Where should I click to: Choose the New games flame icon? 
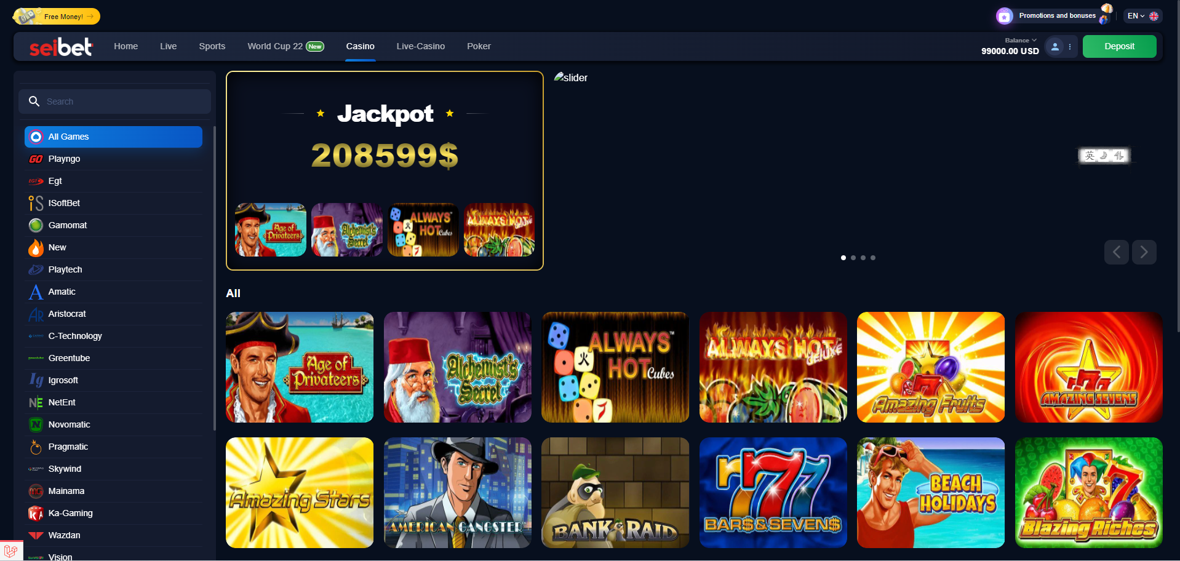point(36,247)
